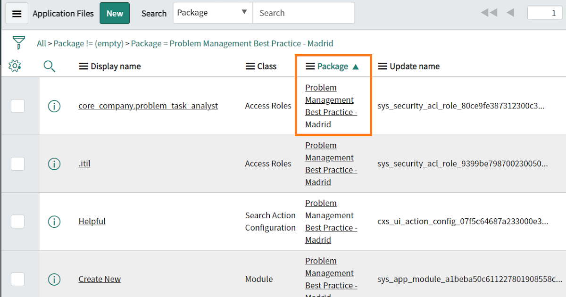Viewport: 566px width, 297px height.
Task: Check the Create New row checkbox
Action: click(x=17, y=279)
